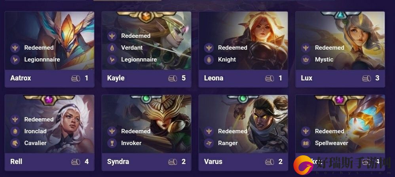Click the Knight trait icon on Leona card

[209, 60]
